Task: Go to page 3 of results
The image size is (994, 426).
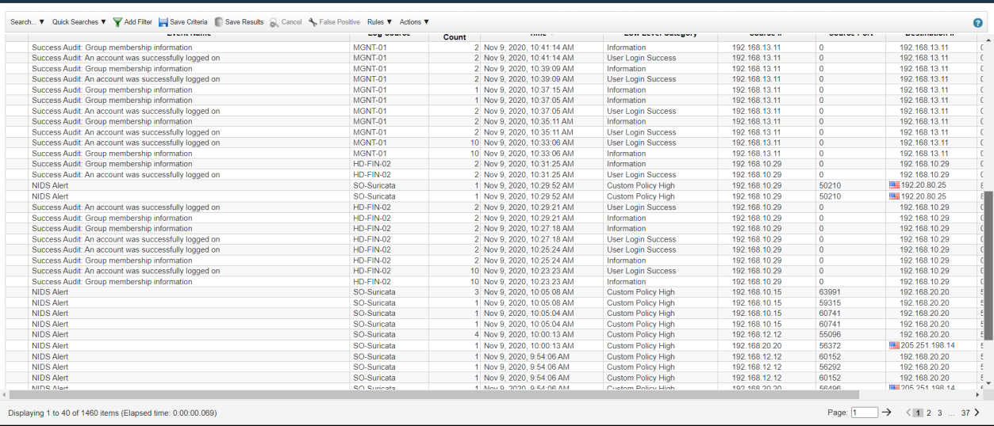Action: pyautogui.click(x=940, y=413)
